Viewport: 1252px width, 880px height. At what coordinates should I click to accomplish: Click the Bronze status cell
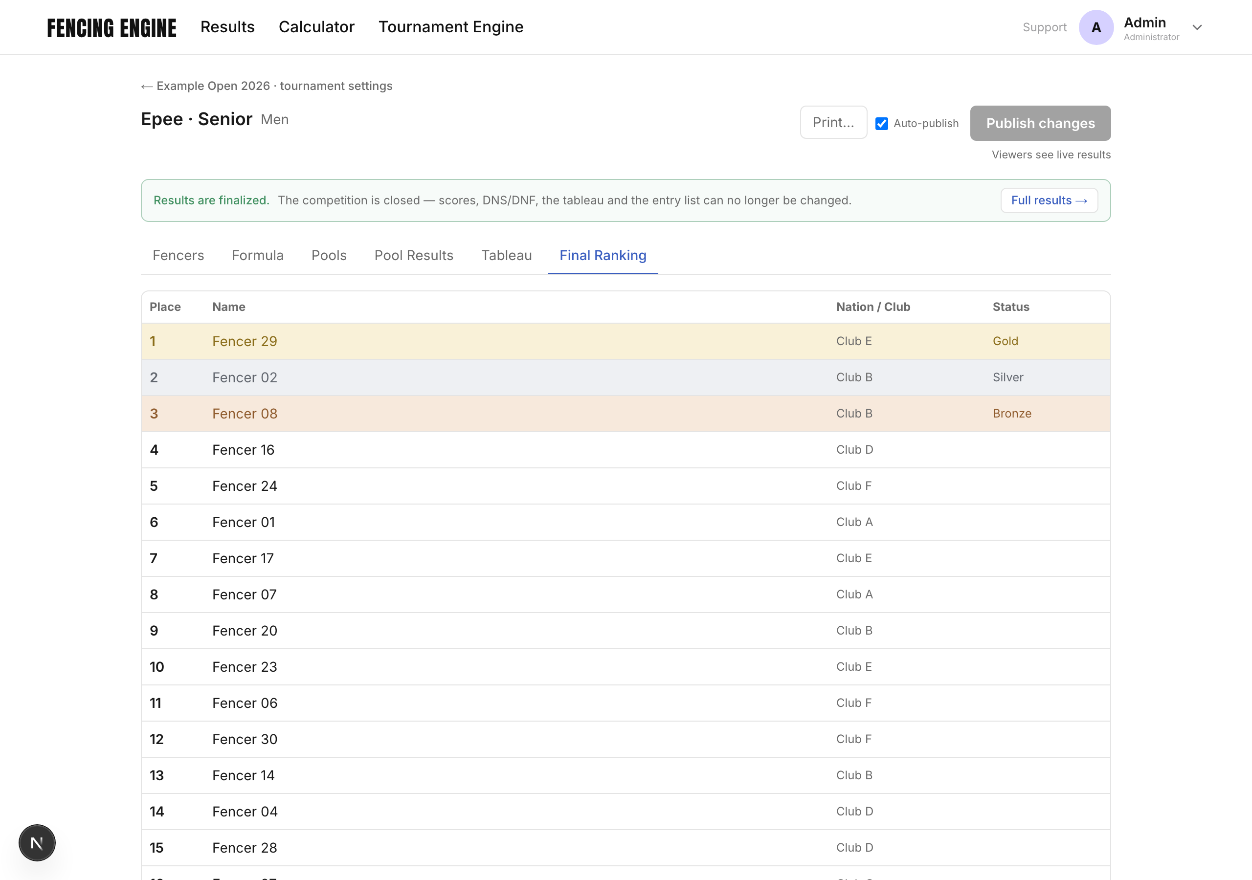click(1012, 414)
